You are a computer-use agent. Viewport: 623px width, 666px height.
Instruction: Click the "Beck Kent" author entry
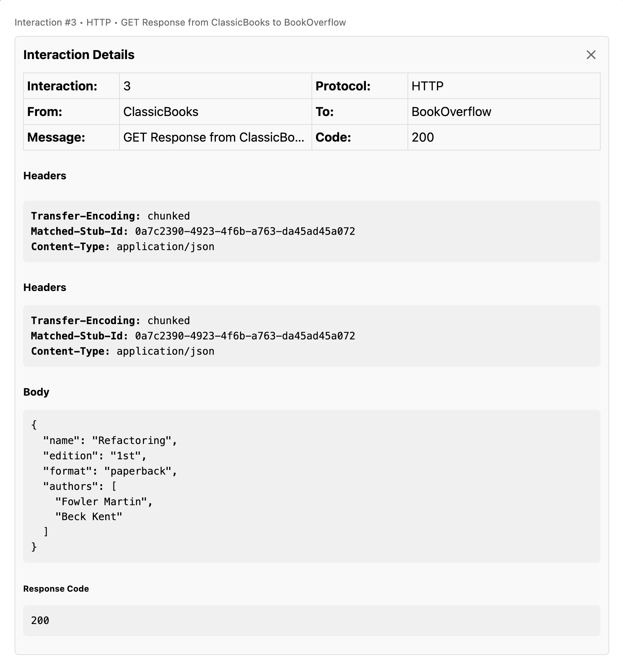point(89,517)
